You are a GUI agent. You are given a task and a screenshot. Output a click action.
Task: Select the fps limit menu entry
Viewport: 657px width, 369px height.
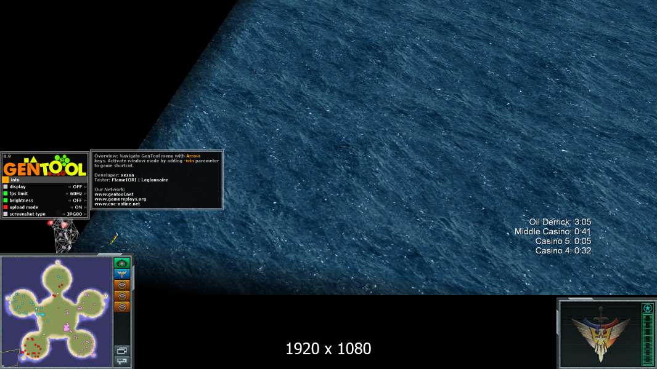pos(44,194)
